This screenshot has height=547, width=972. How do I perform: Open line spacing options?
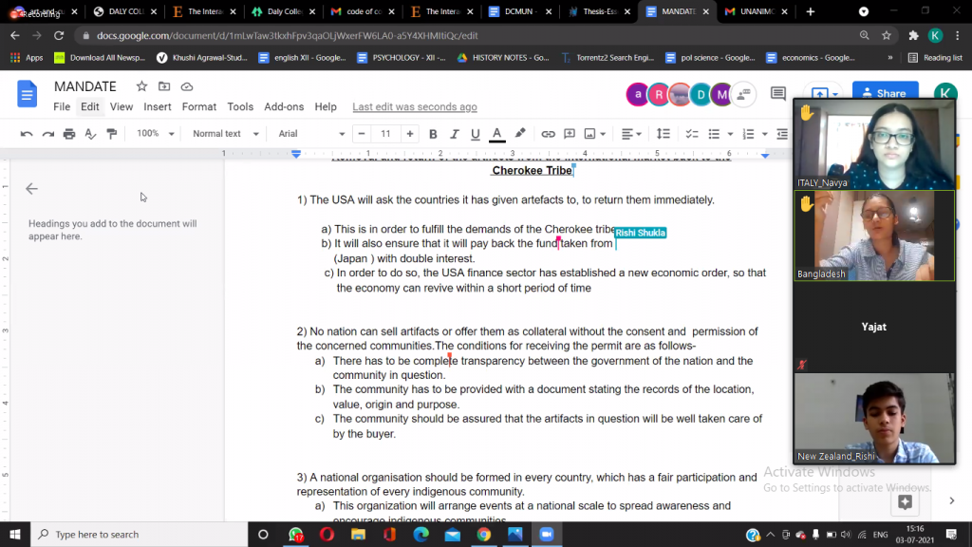tap(663, 133)
